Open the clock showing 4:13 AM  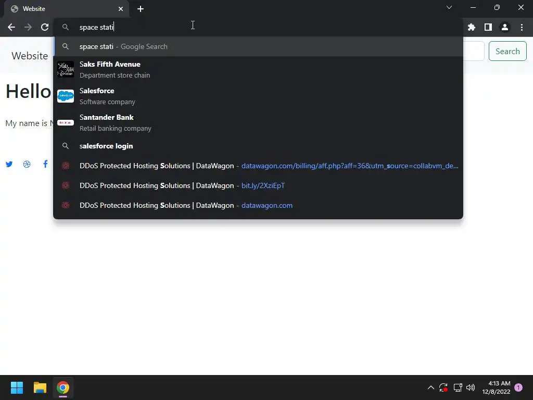pos(496,387)
